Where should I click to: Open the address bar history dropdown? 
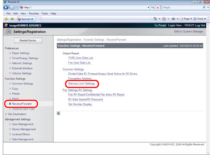148,7
